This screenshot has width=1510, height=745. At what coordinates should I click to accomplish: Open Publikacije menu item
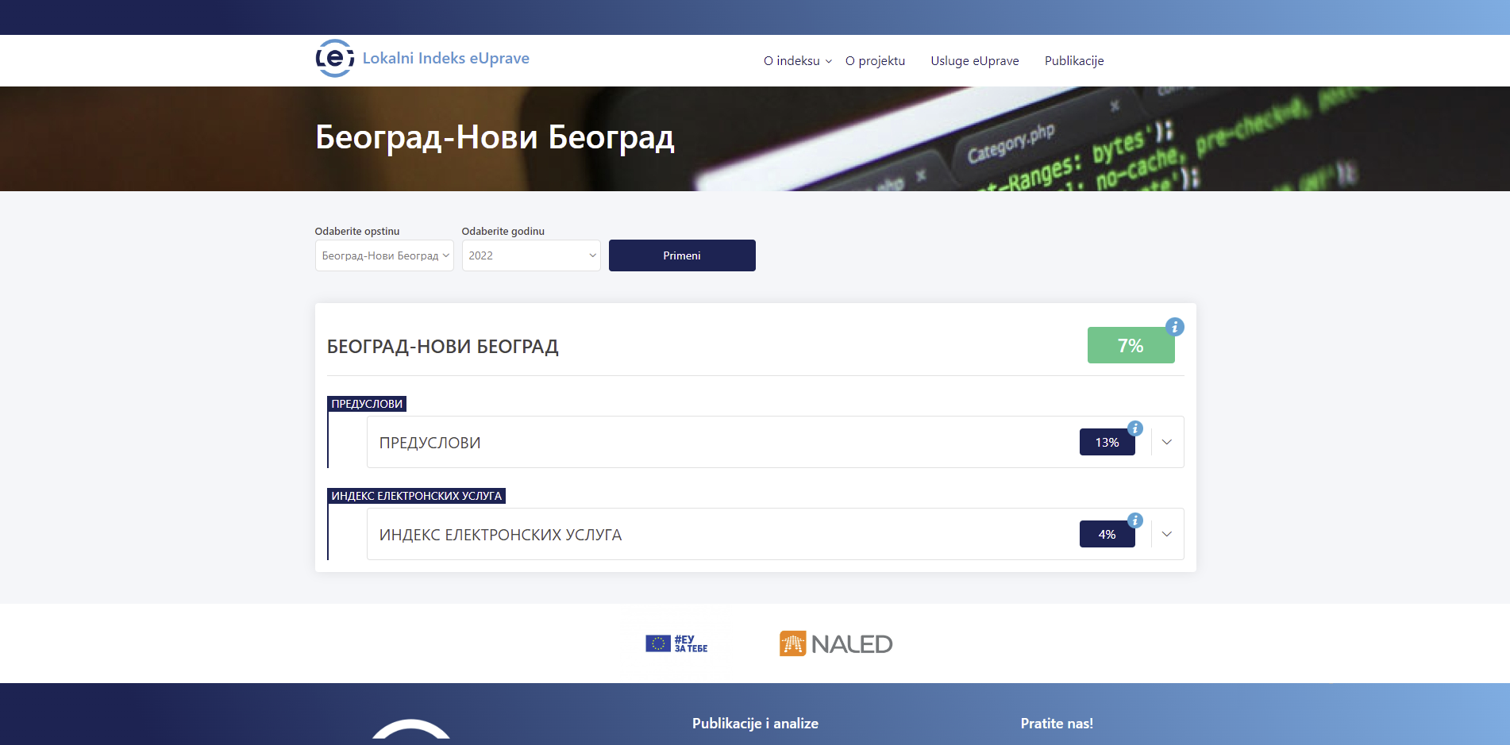pos(1074,61)
